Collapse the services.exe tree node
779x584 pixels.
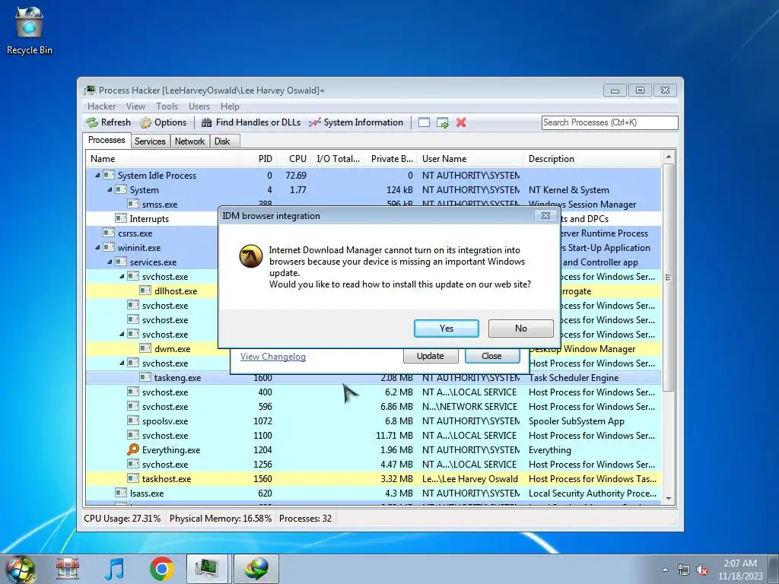pyautogui.click(x=110, y=262)
